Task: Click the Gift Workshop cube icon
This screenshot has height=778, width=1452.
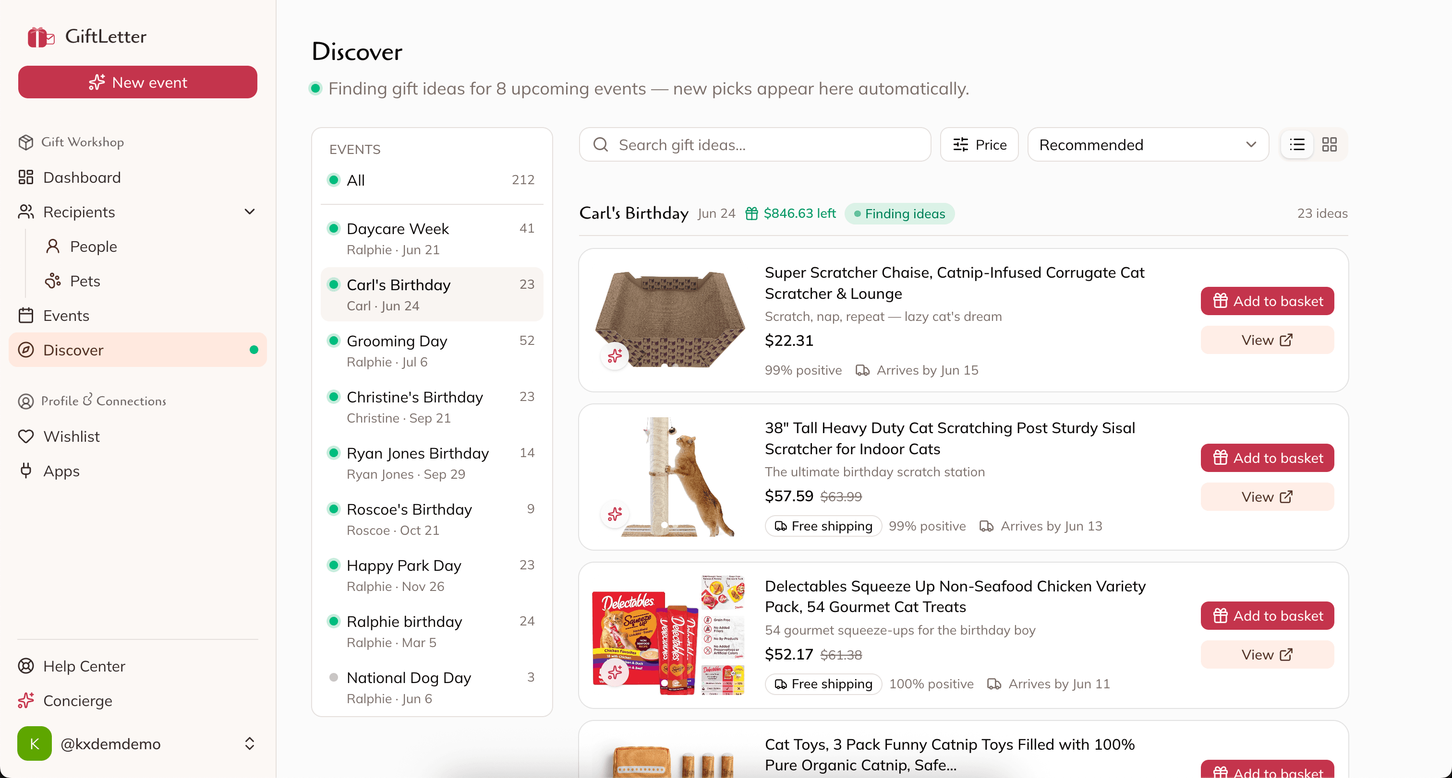Action: [26, 142]
